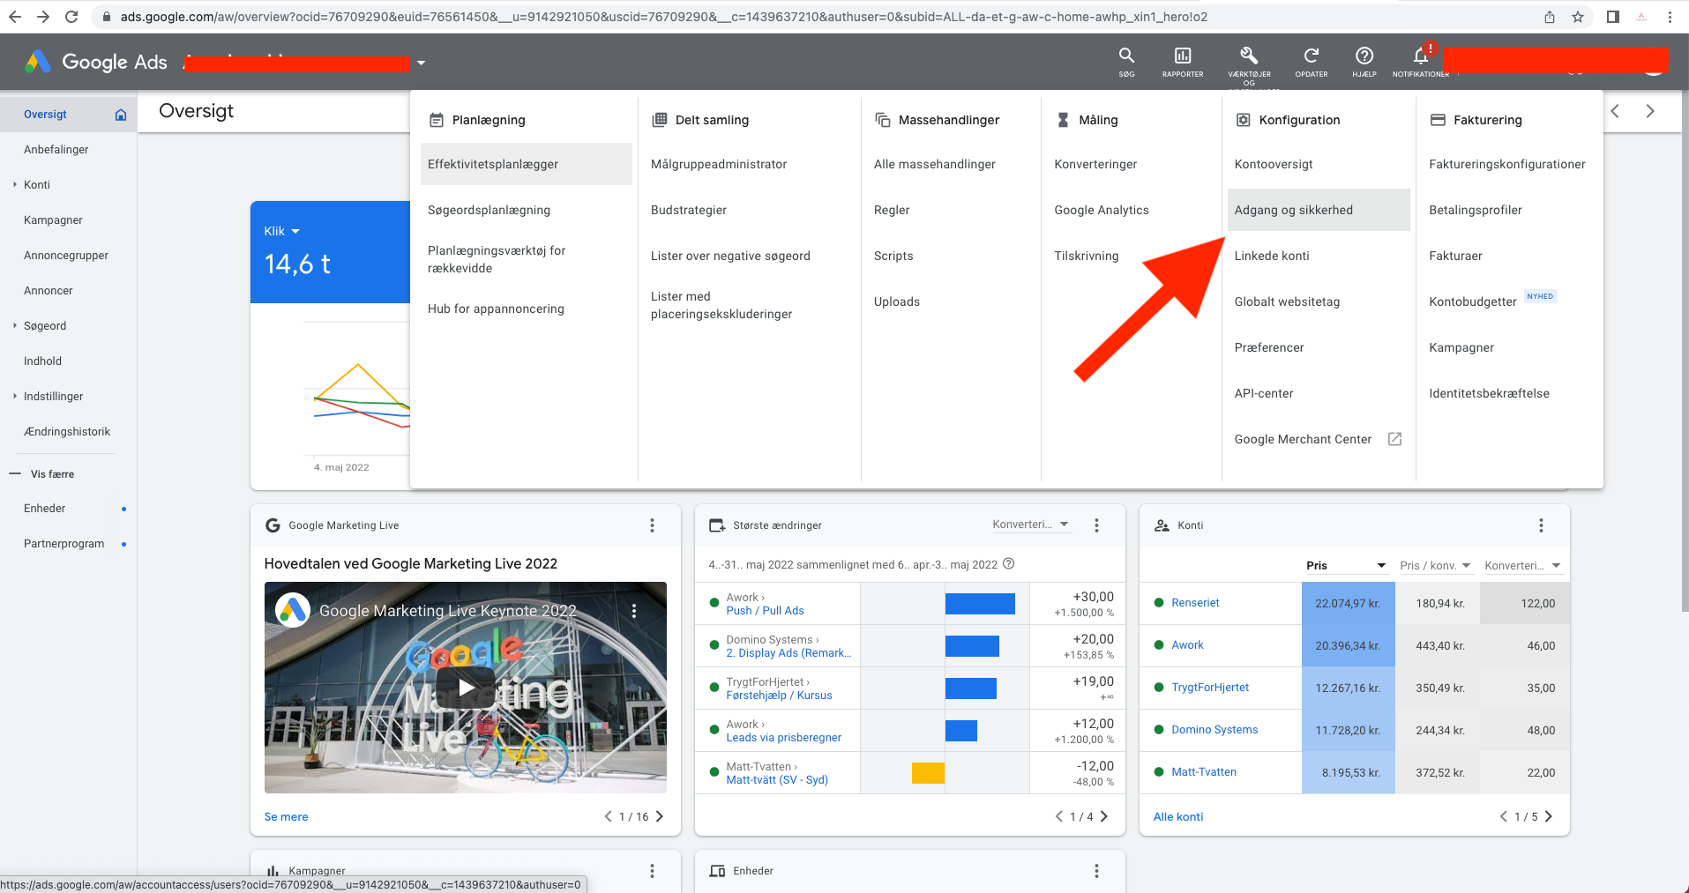This screenshot has height=893, width=1689.
Task: Go to next Google Marketing Live page
Action: [660, 816]
